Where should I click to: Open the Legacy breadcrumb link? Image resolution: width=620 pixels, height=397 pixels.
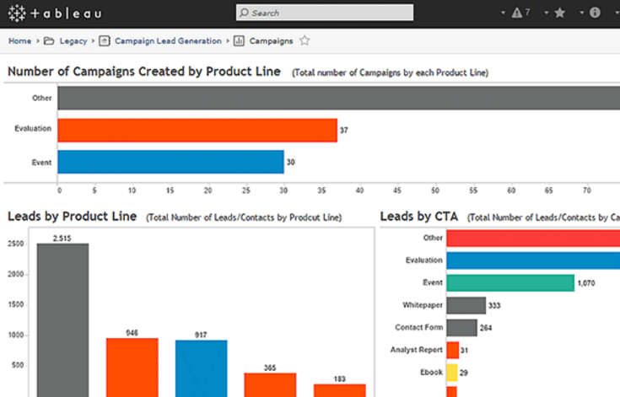[73, 40]
